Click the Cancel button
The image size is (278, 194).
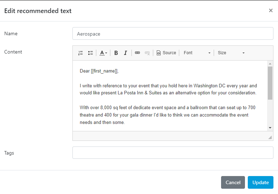coord(233,182)
